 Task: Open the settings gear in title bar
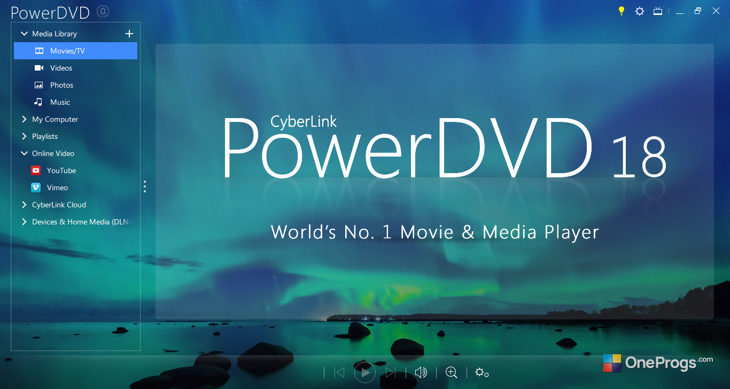(640, 11)
